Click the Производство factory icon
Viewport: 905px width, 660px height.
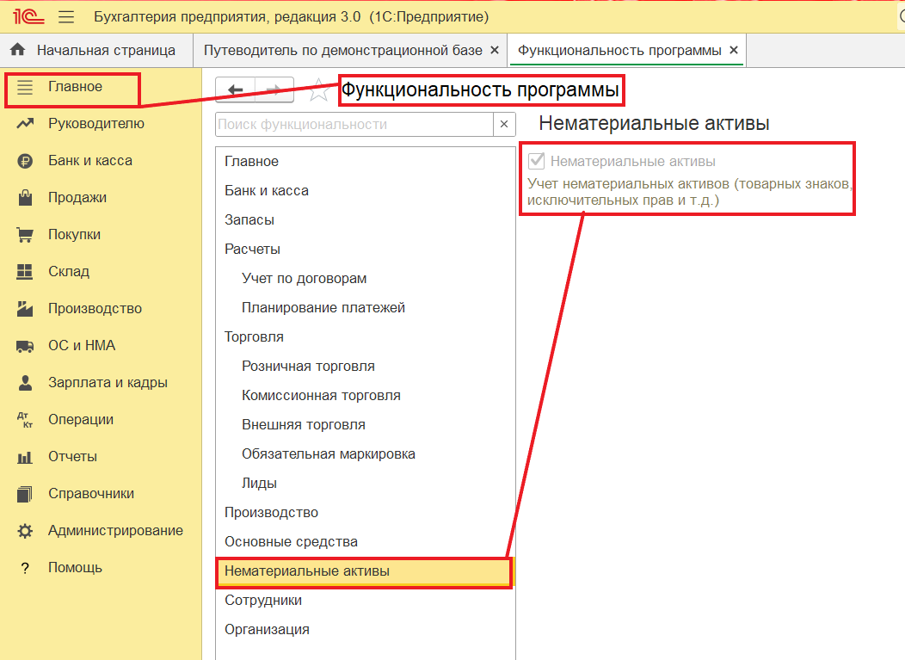[25, 309]
